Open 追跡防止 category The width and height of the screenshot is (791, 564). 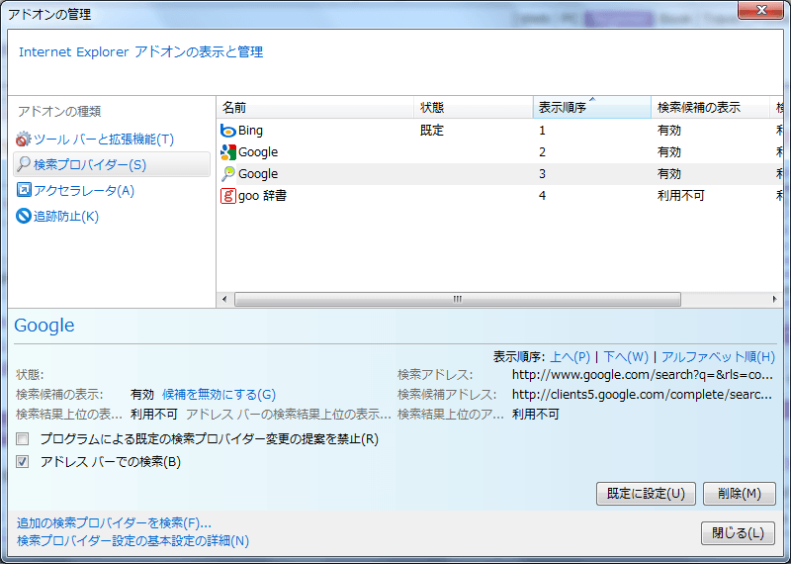coord(66,216)
